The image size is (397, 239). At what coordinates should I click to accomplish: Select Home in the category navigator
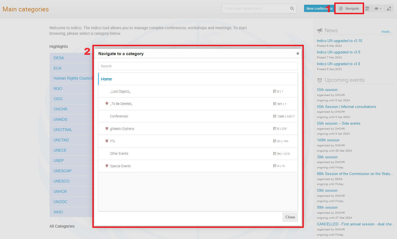[x=198, y=79]
